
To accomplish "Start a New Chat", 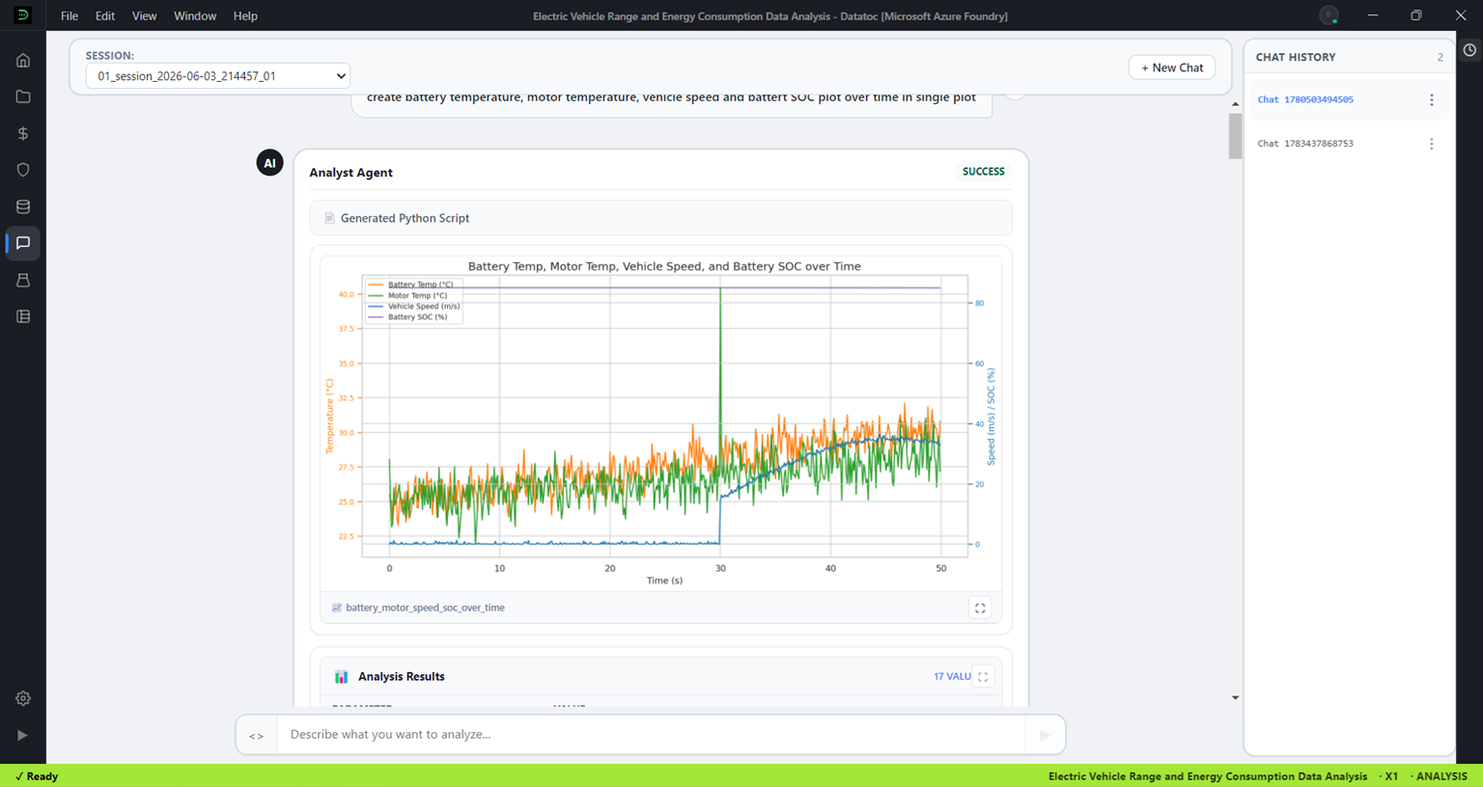I will [1172, 68].
